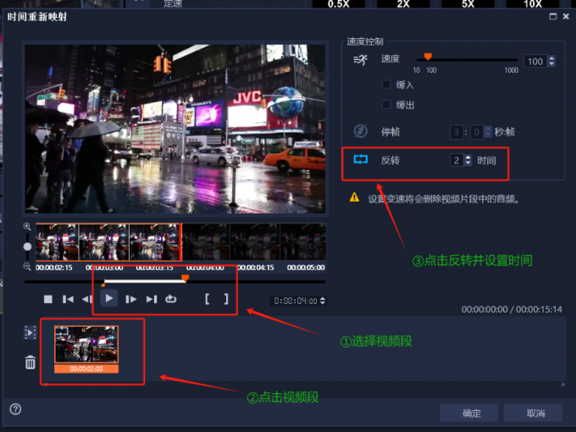The height and width of the screenshot is (432, 576).
Task: Jump to the start of clip
Action: [68, 299]
